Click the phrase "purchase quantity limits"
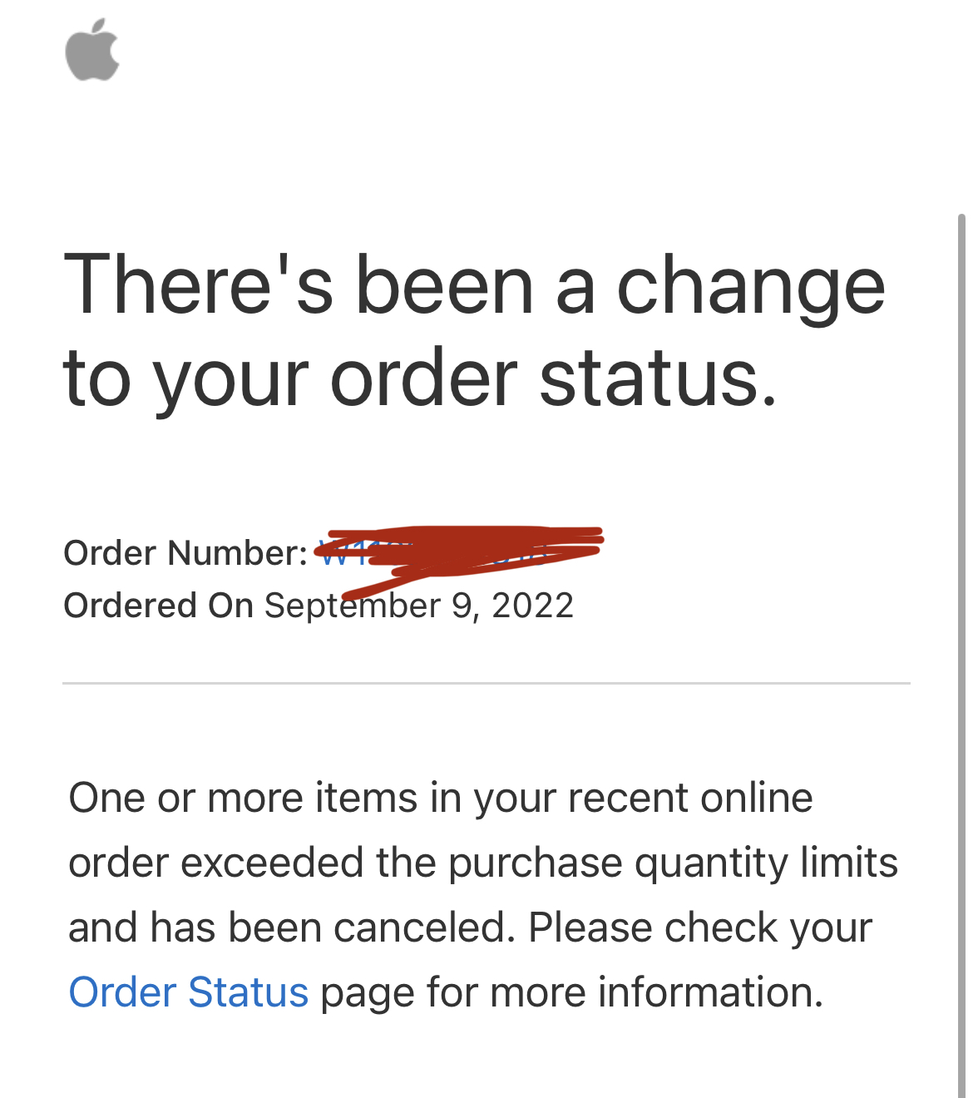The width and height of the screenshot is (973, 1098). coord(673,862)
